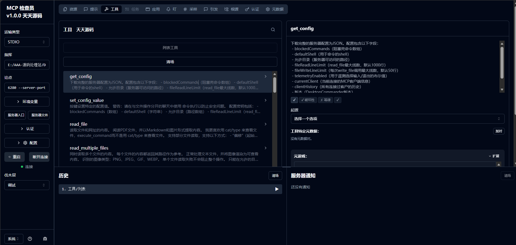Switch to the 提示 tab
The height and width of the screenshot is (245, 516).
pyautogui.click(x=91, y=9)
